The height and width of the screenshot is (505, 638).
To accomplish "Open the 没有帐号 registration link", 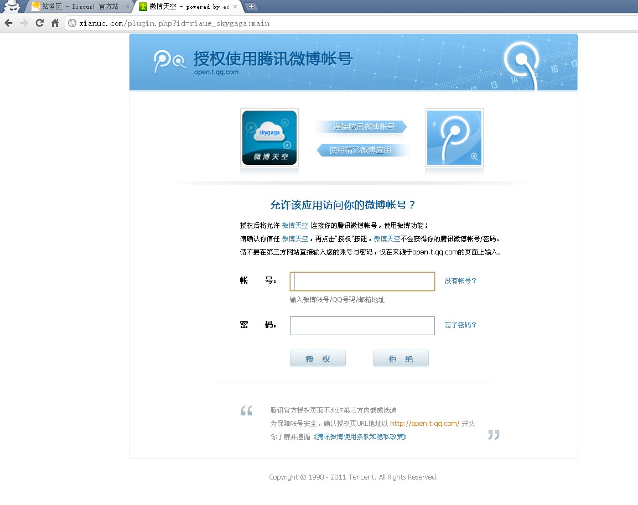I will coord(460,280).
